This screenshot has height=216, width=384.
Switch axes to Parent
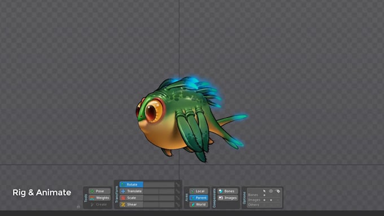tap(199, 197)
